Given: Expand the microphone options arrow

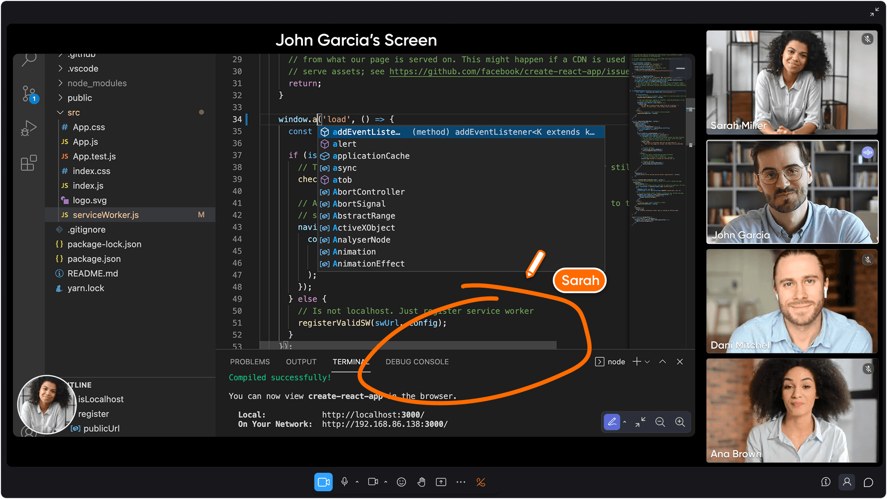Looking at the screenshot, I should coord(357,482).
